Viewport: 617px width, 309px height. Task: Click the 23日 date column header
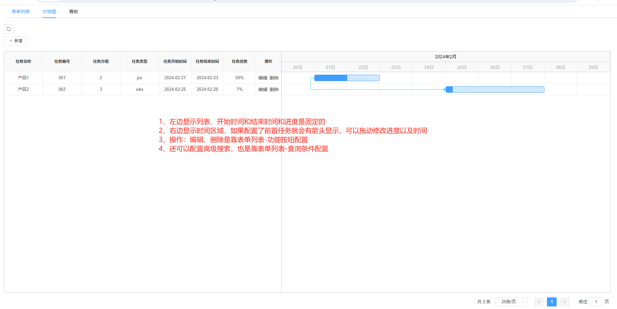tap(396, 67)
